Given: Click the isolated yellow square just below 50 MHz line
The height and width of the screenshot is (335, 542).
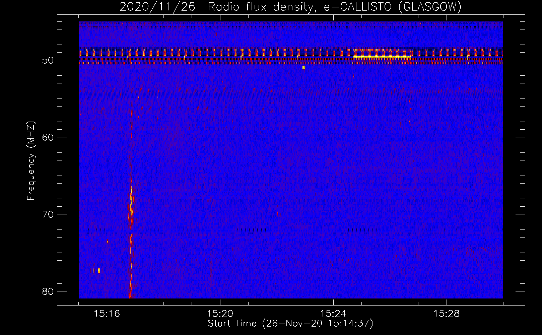Looking at the screenshot, I should [x=304, y=68].
